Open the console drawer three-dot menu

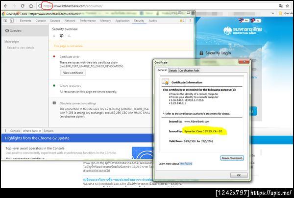click(5, 130)
